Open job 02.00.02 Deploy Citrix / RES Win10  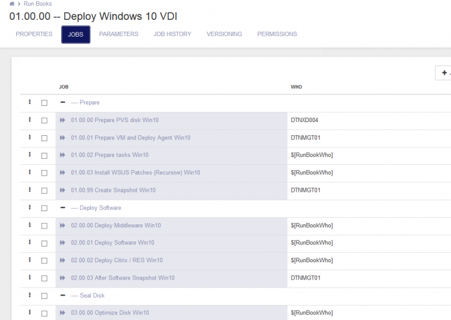pyautogui.click(x=117, y=260)
